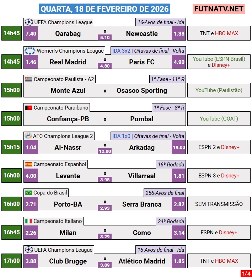The width and height of the screenshot is (252, 277).
Task: Open the YouTube (GOAT) broadcast link
Action: (219, 119)
